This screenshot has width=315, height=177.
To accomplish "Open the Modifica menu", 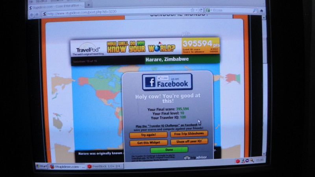I will click(x=41, y=1).
